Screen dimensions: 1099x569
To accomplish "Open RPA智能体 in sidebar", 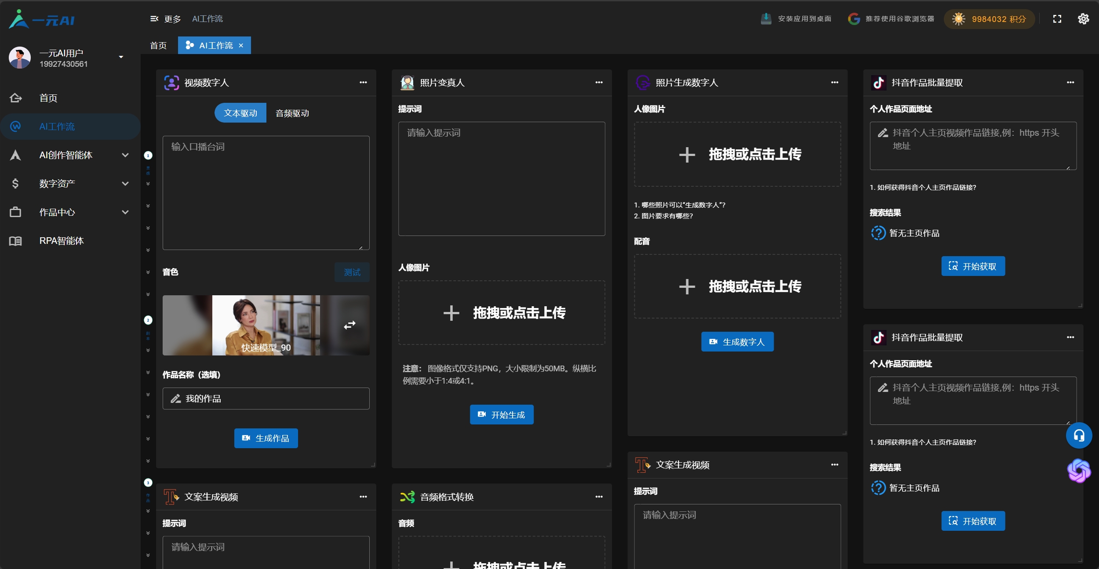I will pyautogui.click(x=62, y=241).
